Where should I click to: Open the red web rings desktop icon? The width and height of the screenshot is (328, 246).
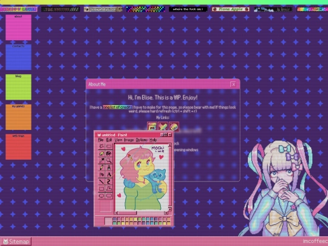point(18,147)
